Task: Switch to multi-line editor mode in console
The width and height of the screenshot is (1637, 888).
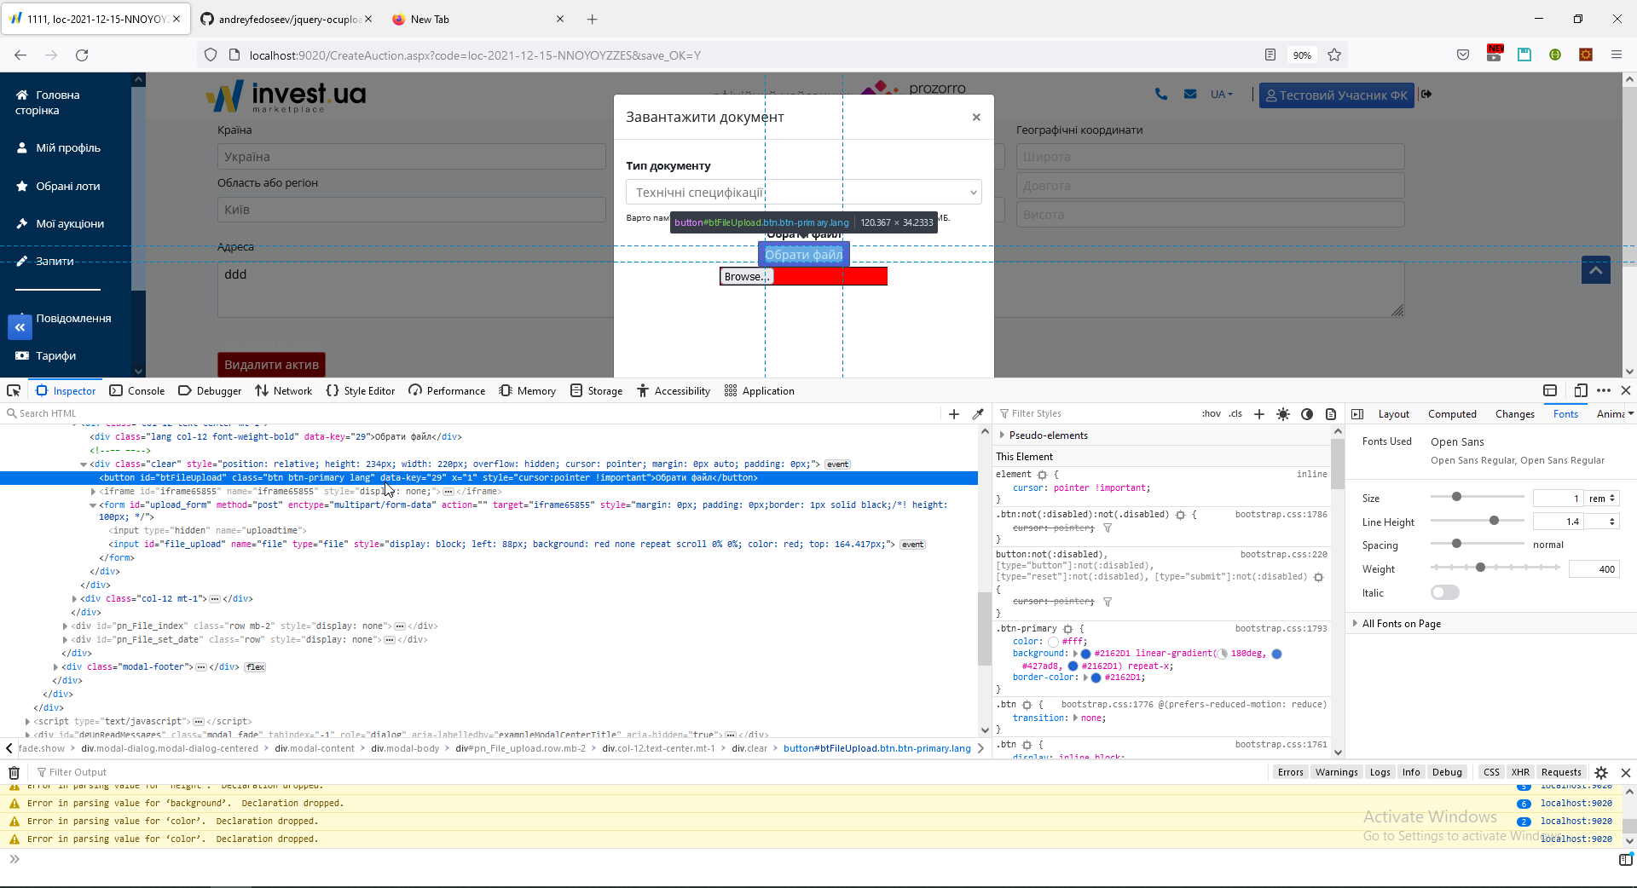Action: [1625, 860]
